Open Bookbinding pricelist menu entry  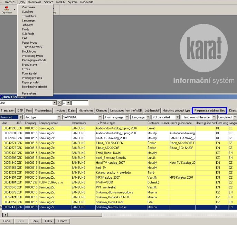(35, 87)
